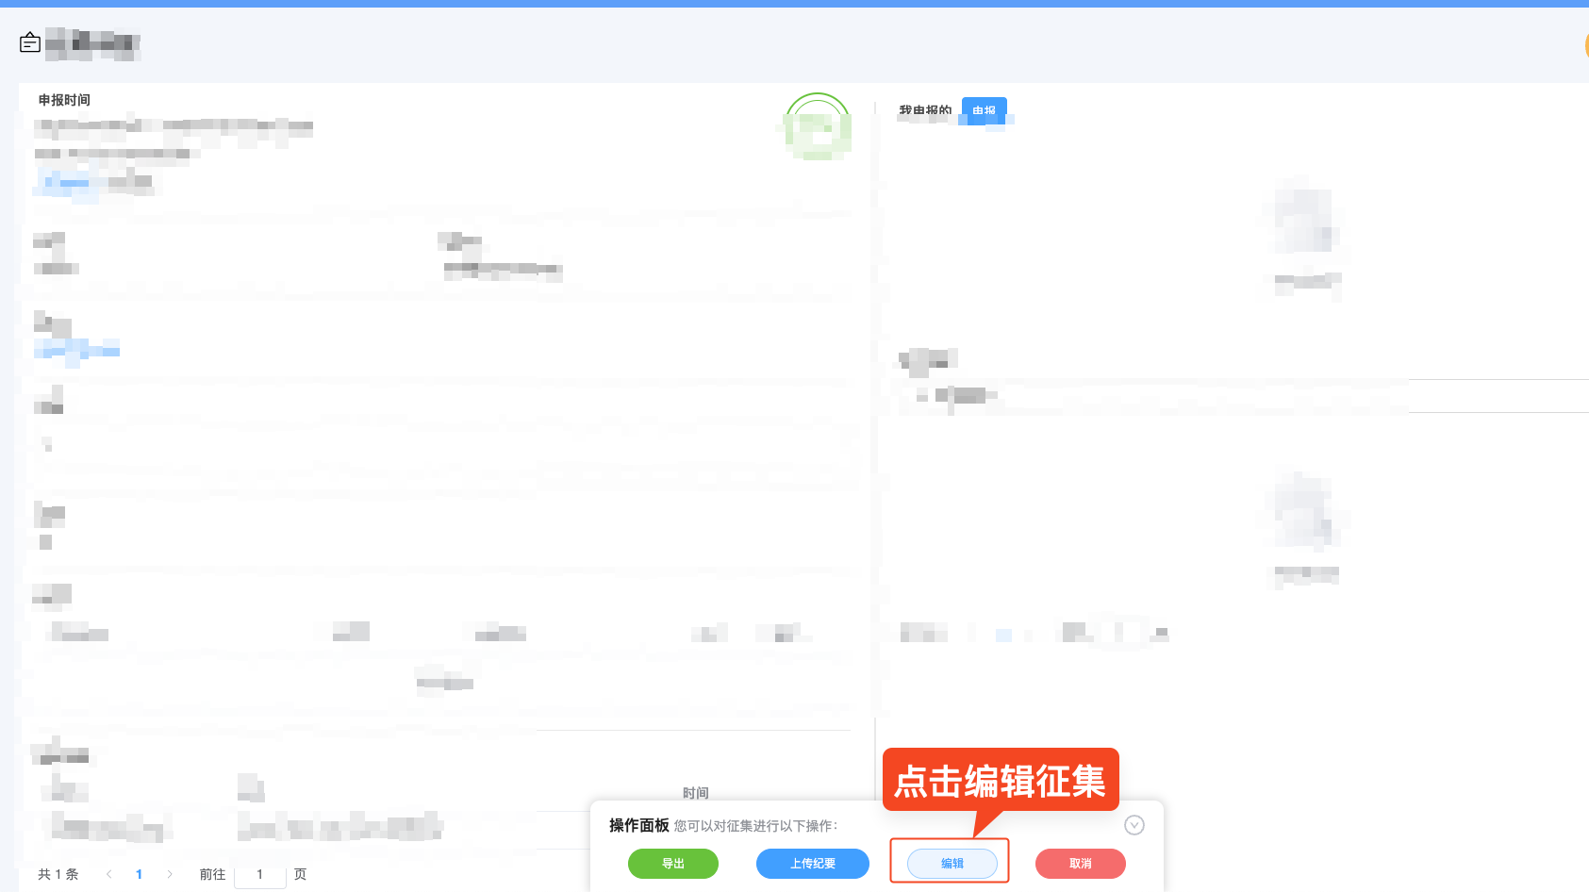1589x892 pixels.
Task: Click the green circular seal stamp graphic
Action: pyautogui.click(x=817, y=128)
